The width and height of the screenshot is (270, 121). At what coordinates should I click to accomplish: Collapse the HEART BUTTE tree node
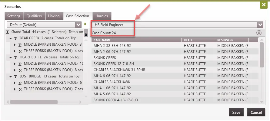pyautogui.click(x=11, y=57)
